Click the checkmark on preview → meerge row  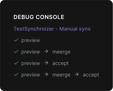(16, 52)
